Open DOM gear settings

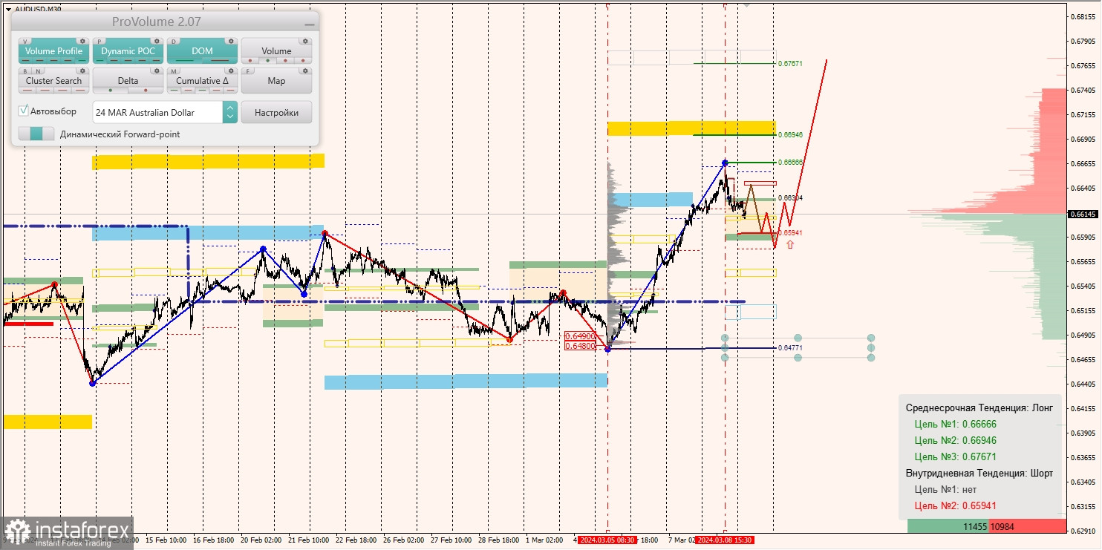point(231,41)
